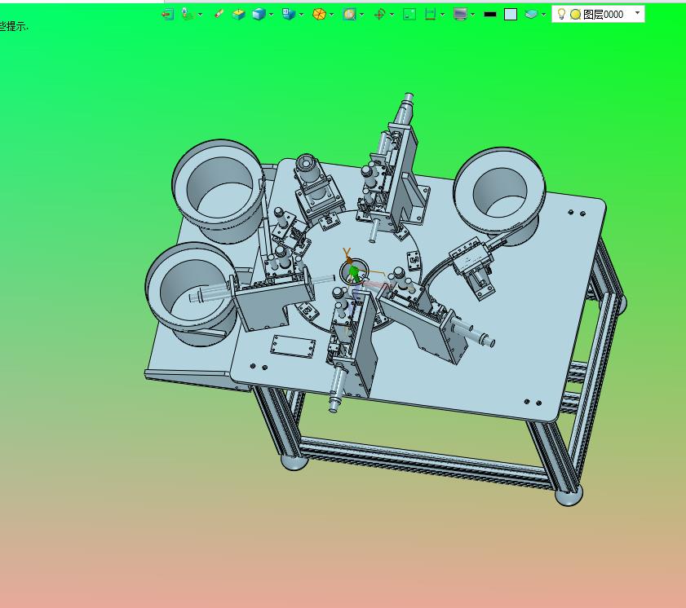The image size is (686, 608).
Task: Open the zoom options dropdown arrow
Action: (x=362, y=15)
